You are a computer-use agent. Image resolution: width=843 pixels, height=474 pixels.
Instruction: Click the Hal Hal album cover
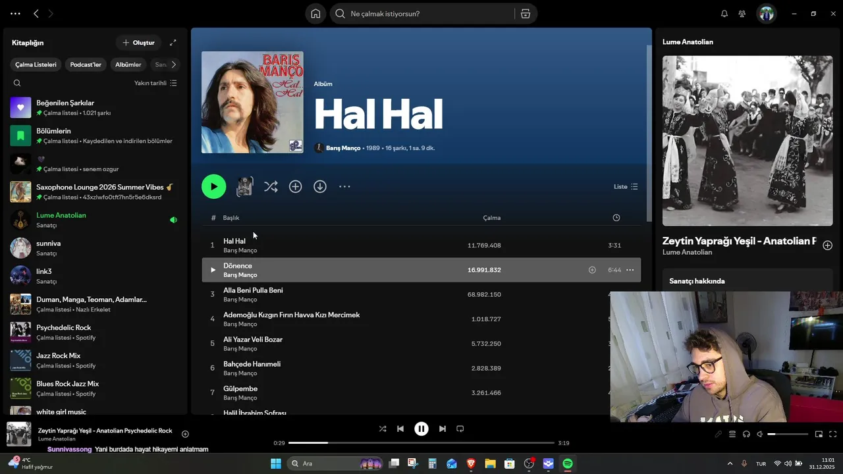(252, 102)
